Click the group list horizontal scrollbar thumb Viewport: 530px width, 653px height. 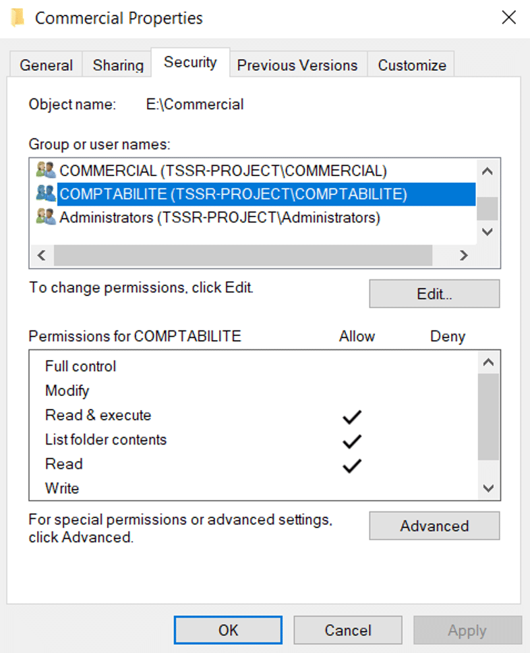tap(243, 256)
